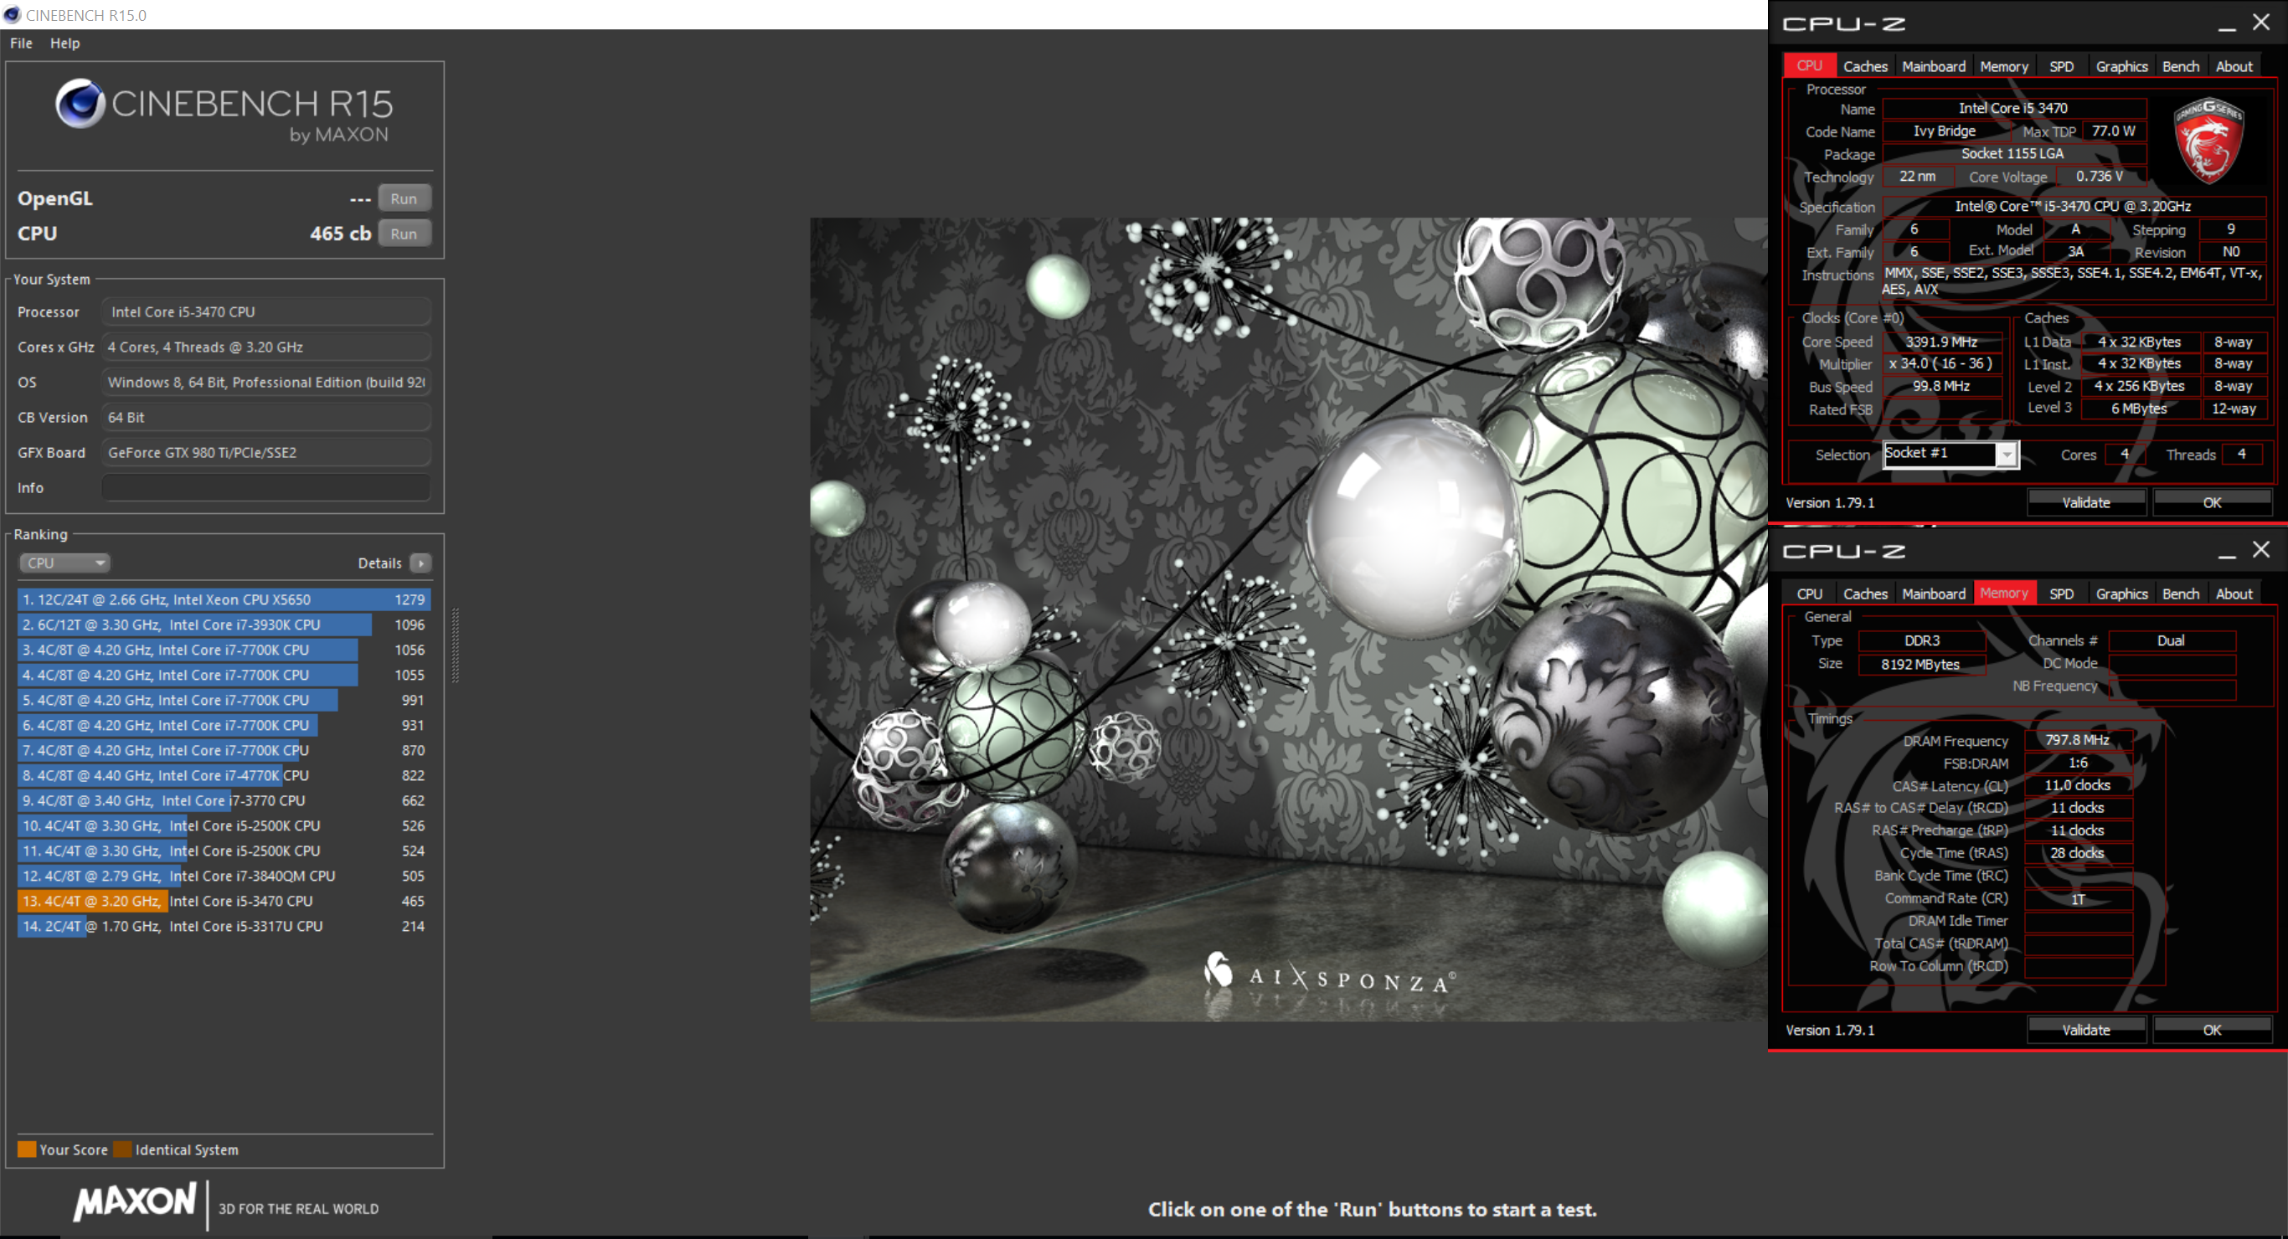Click the Multiplier value x 34.0
2288x1239 pixels.
1941,363
